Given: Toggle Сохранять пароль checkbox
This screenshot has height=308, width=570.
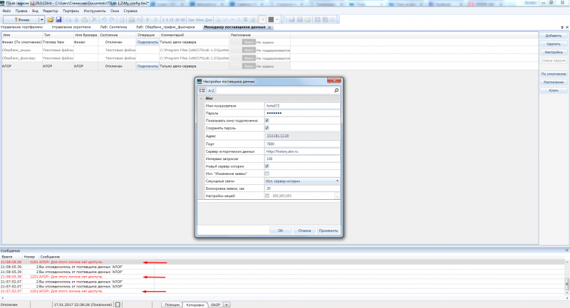Looking at the screenshot, I should [x=266, y=128].
